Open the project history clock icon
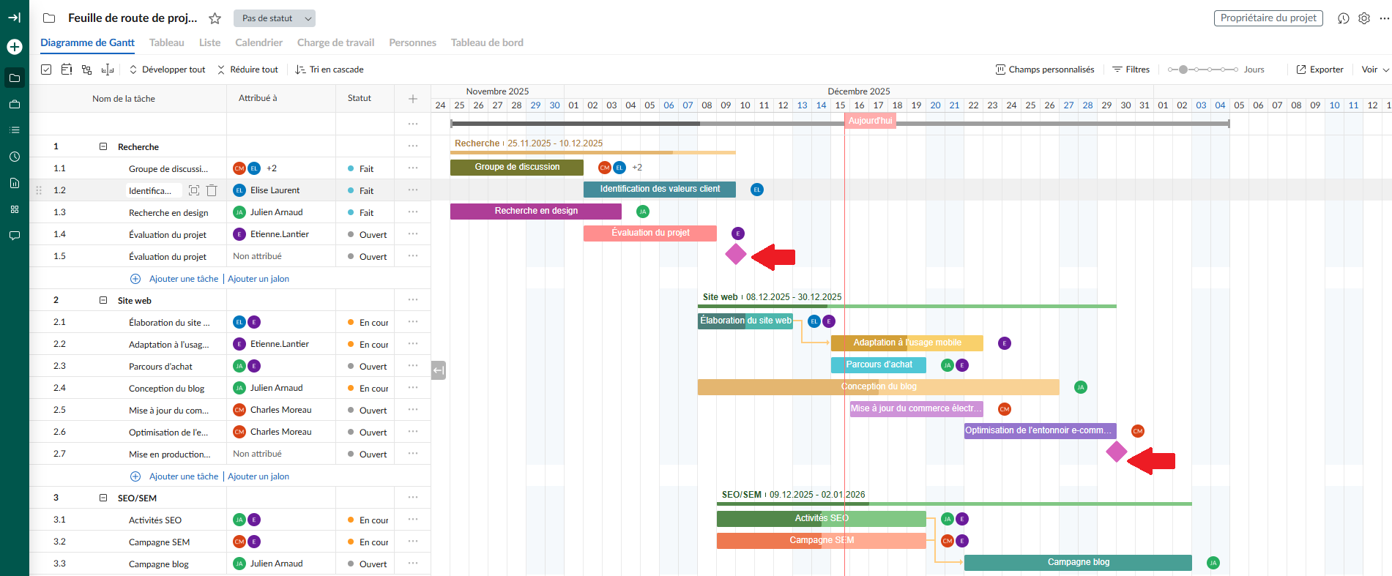This screenshot has width=1392, height=576. (x=1343, y=18)
